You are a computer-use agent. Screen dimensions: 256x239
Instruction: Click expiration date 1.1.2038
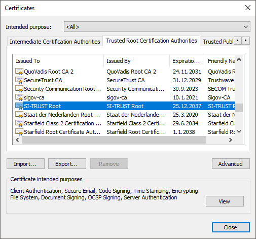click(184, 132)
